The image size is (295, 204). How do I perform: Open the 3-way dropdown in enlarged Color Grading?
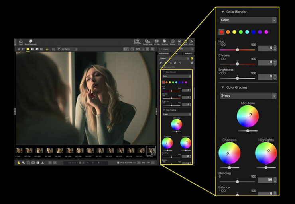coord(248,96)
